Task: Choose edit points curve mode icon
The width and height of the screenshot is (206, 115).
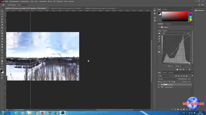Action: 159,44
